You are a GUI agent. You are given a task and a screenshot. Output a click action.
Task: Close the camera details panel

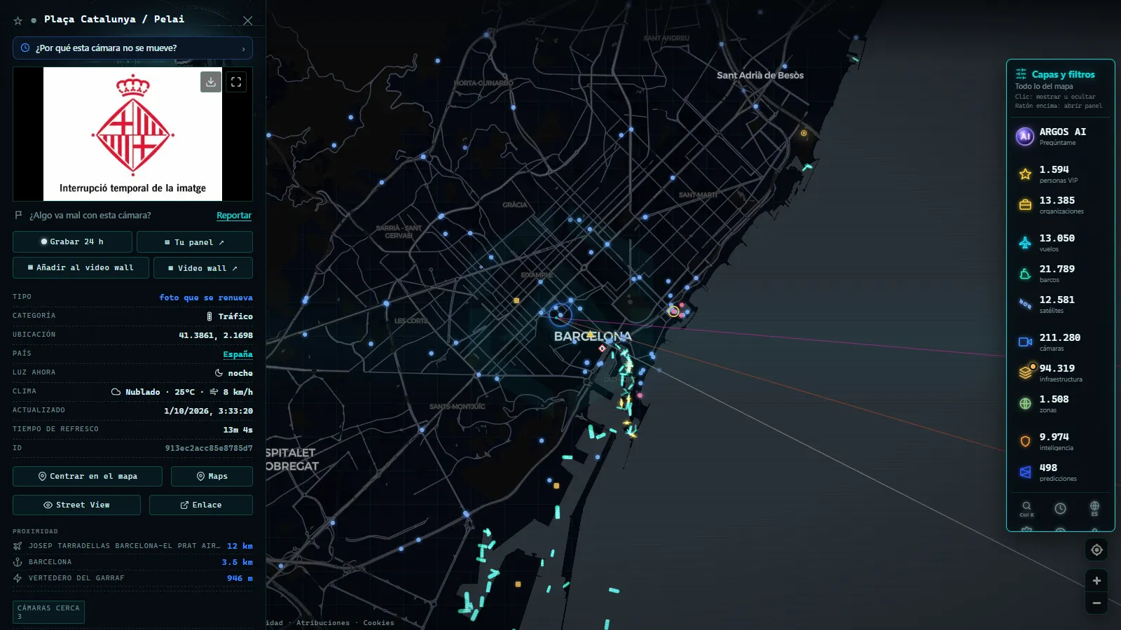pyautogui.click(x=247, y=21)
